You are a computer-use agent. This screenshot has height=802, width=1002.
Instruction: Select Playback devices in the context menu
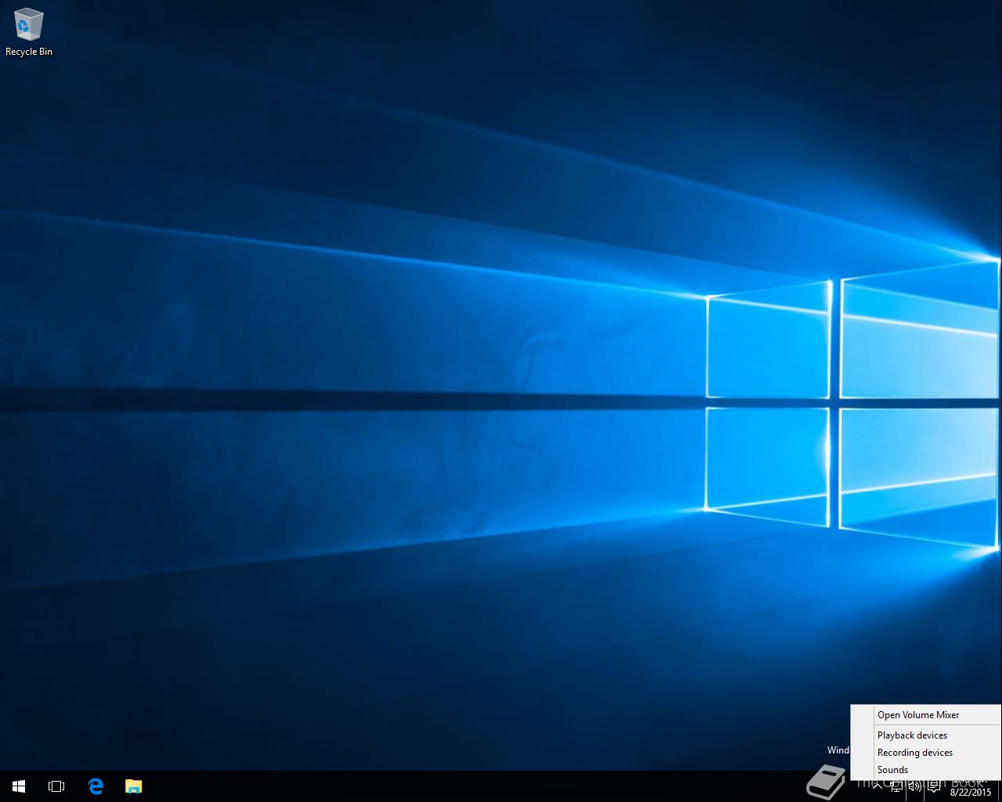point(925,735)
